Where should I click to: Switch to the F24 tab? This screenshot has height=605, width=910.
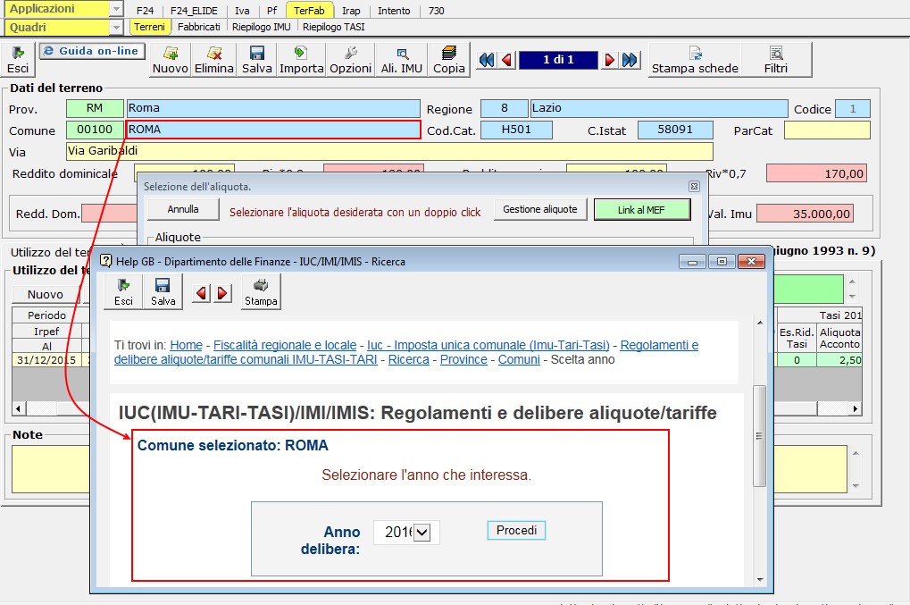[x=145, y=11]
